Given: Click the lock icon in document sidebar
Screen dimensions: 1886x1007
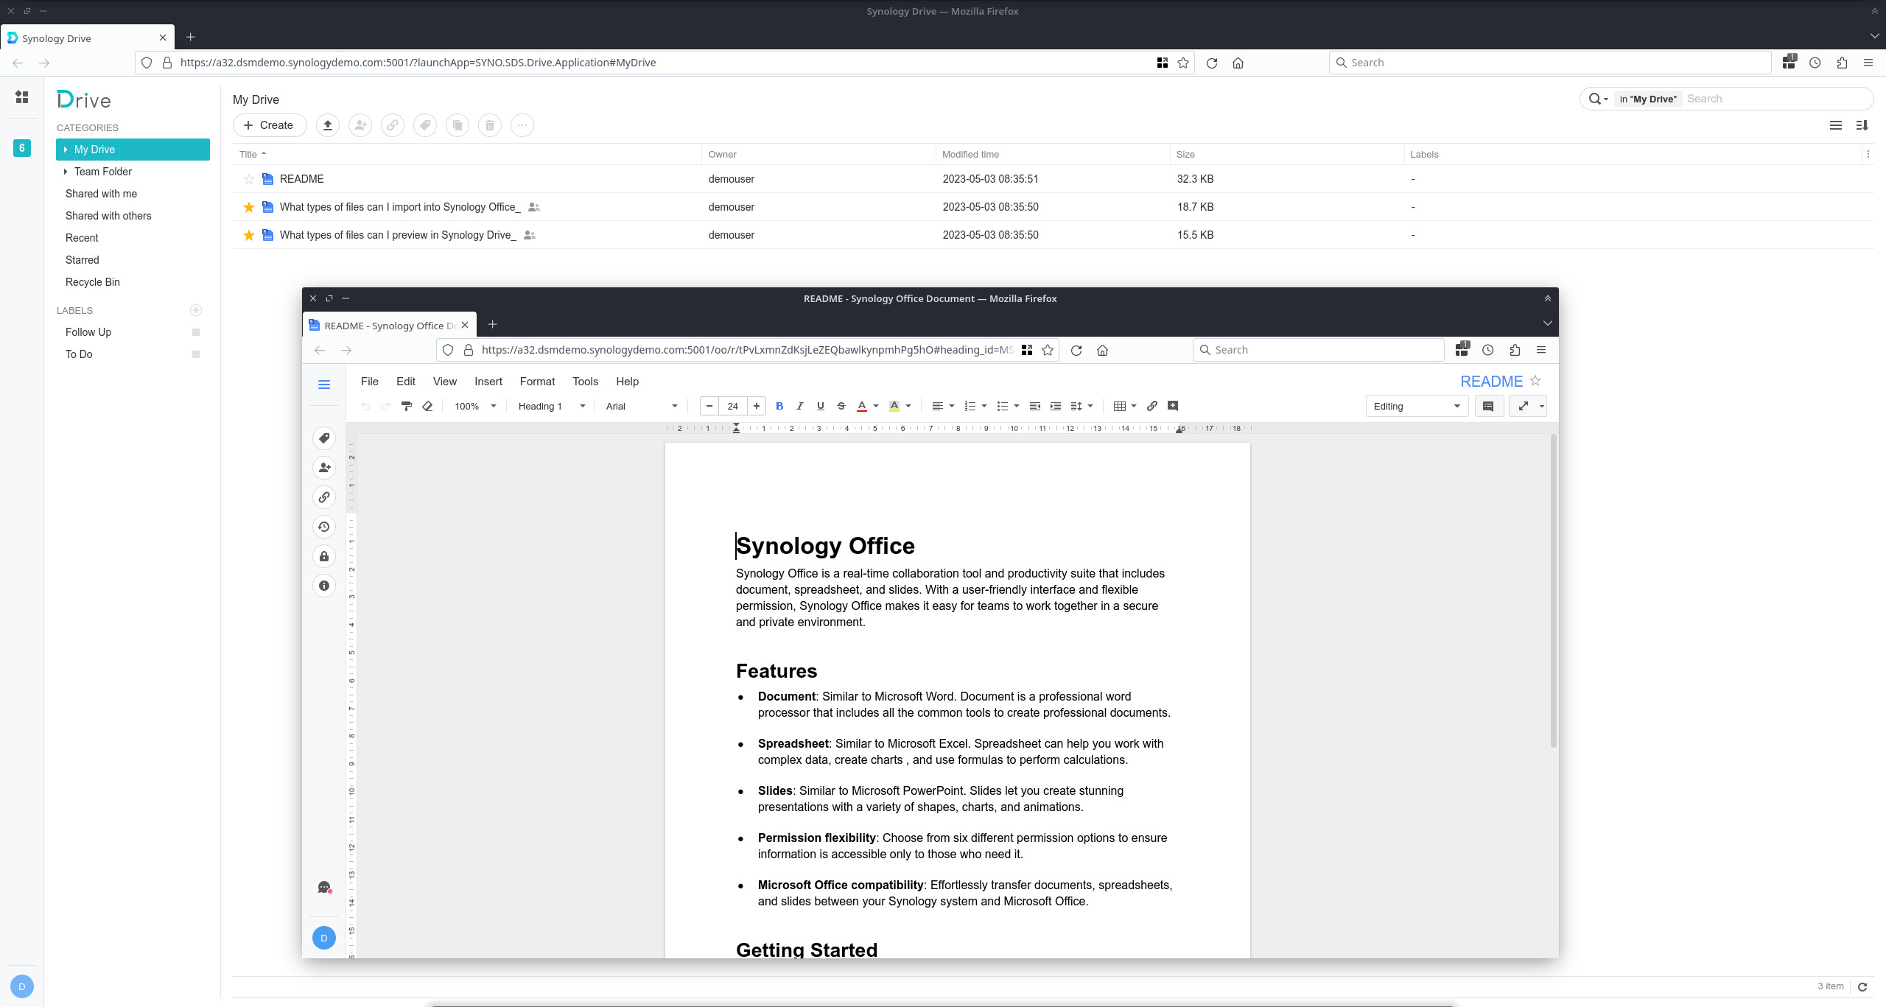Looking at the screenshot, I should (324, 556).
